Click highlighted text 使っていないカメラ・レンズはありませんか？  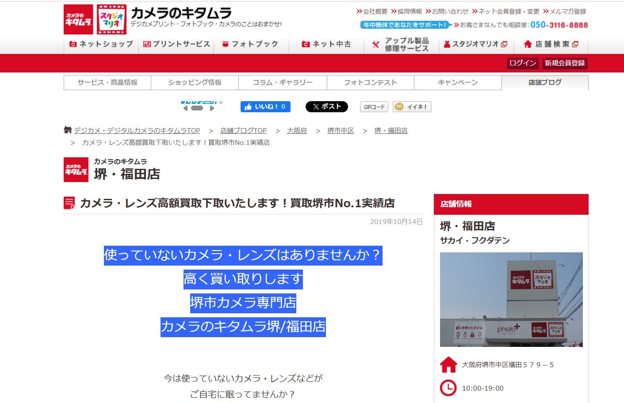[243, 255]
